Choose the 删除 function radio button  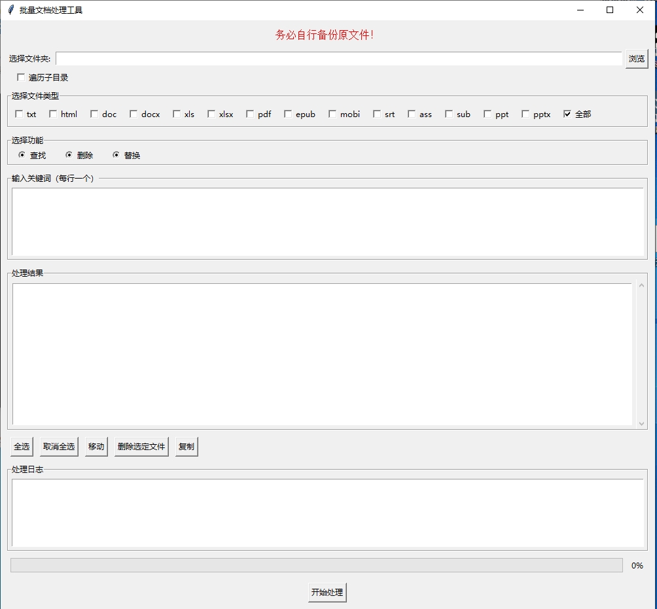click(69, 155)
